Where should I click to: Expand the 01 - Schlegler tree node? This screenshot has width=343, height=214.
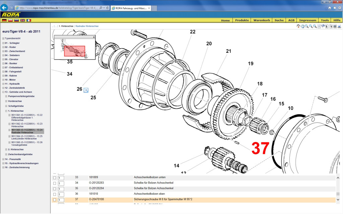[x=3, y=43]
